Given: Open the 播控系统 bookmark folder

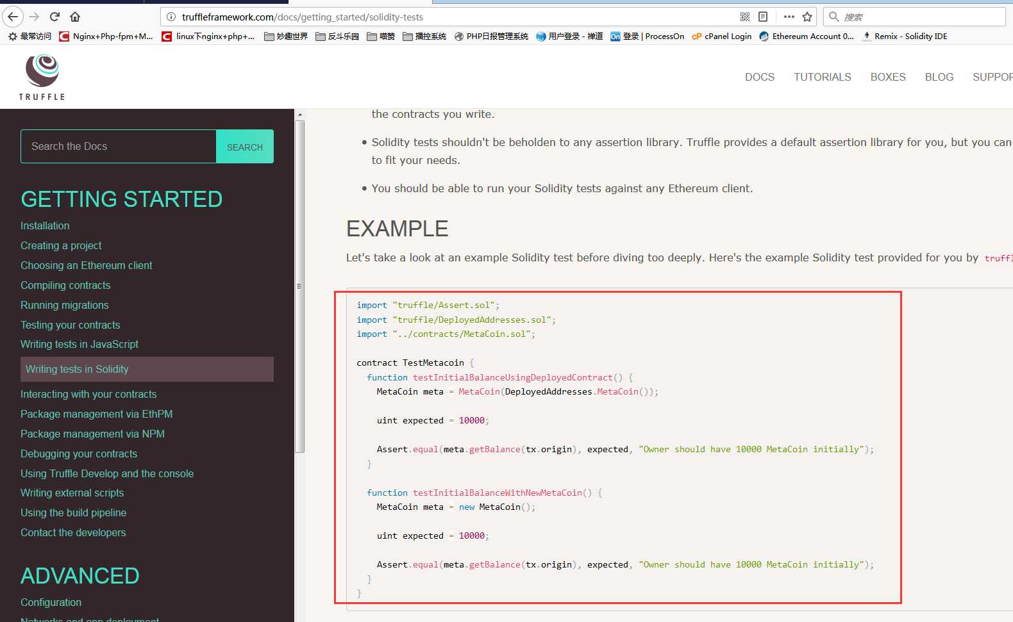Looking at the screenshot, I should 424,37.
